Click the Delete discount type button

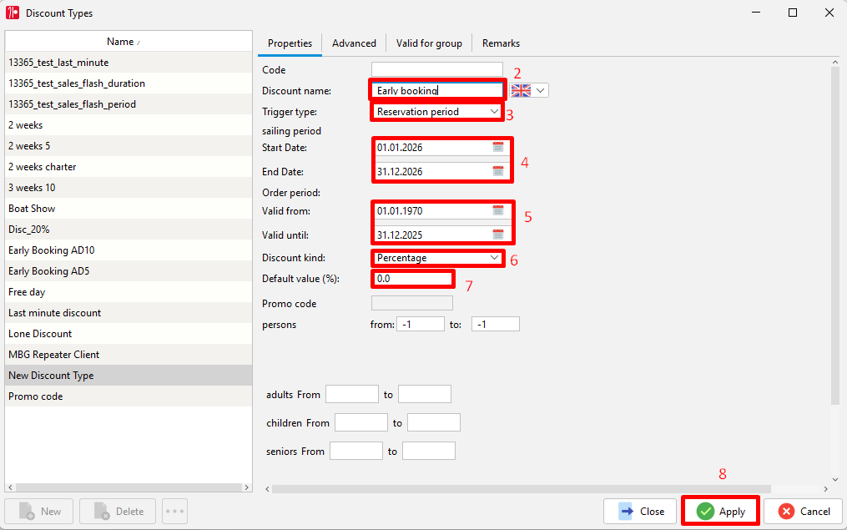pos(118,511)
